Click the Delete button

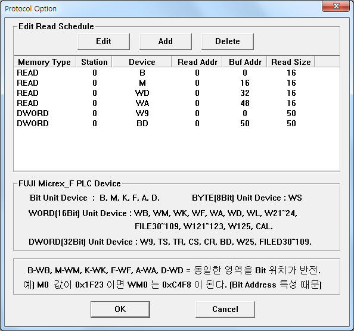[x=228, y=42]
